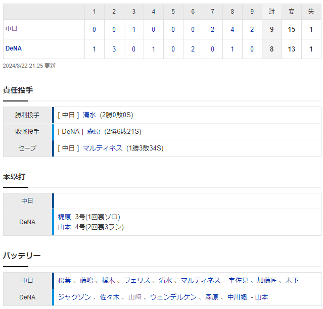The image size is (323, 309).
Task: Open catcher 木下 link
Action: [x=292, y=280]
